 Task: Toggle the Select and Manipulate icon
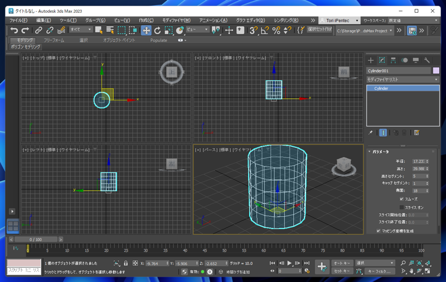(x=229, y=30)
